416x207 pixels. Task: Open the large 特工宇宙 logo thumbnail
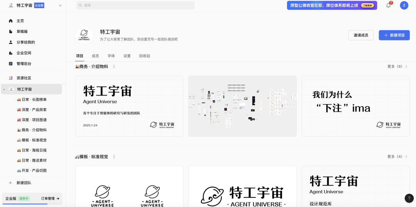coord(242,187)
